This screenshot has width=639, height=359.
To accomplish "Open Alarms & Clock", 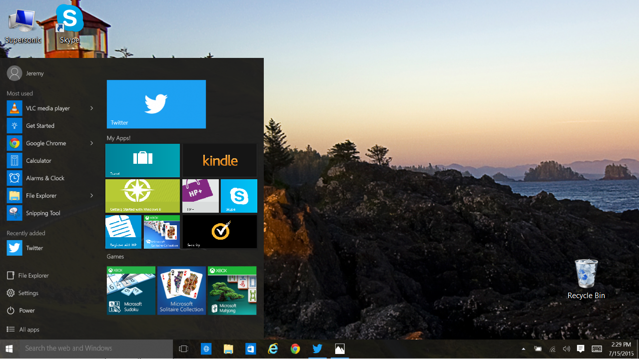I will click(x=50, y=178).
